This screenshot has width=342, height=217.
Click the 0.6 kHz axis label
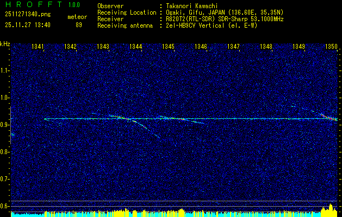[4, 206]
